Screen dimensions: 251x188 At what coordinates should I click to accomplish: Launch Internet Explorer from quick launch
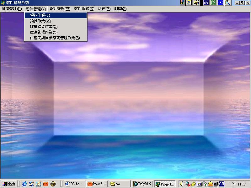coord(24,184)
